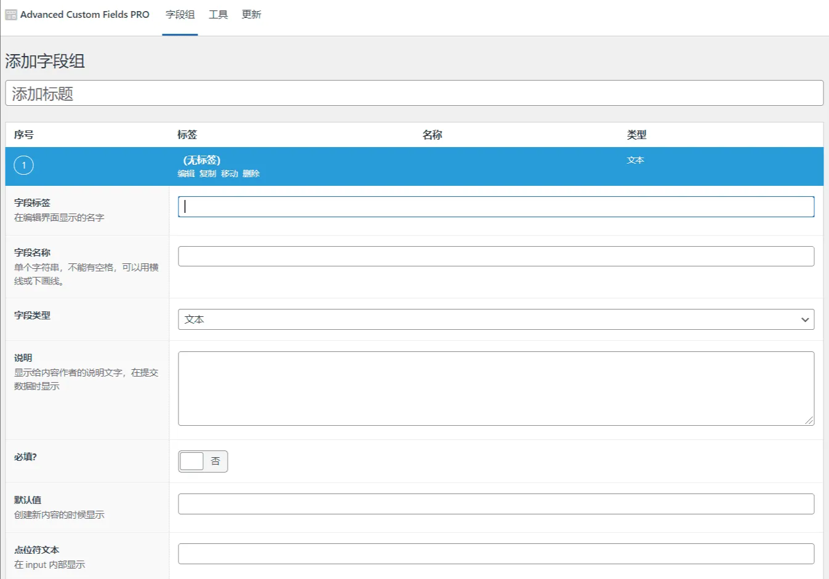This screenshot has height=579, width=829.
Task: Open the 更新 tab
Action: click(251, 14)
